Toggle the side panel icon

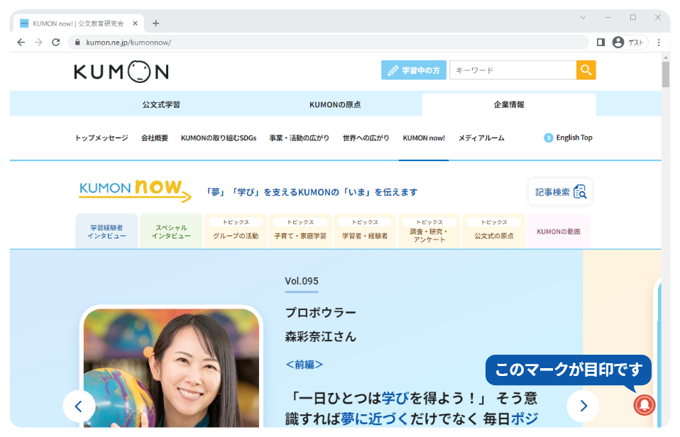point(601,42)
